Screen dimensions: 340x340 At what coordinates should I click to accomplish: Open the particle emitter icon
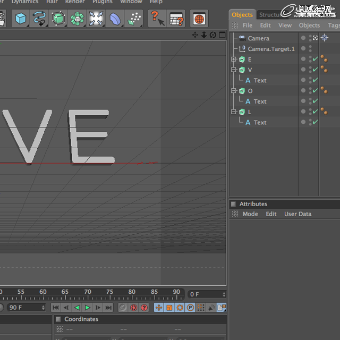(x=134, y=19)
